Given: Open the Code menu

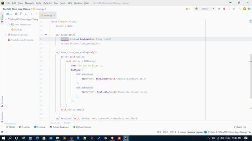Looking at the screenshot, I should [39, 3].
